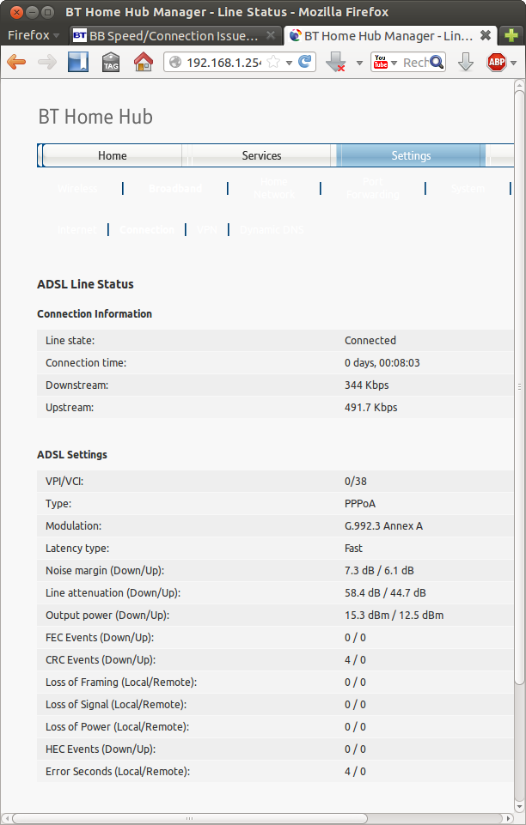
Task: Open the Adblock Plus dropdown arrow
Action: coord(513,63)
